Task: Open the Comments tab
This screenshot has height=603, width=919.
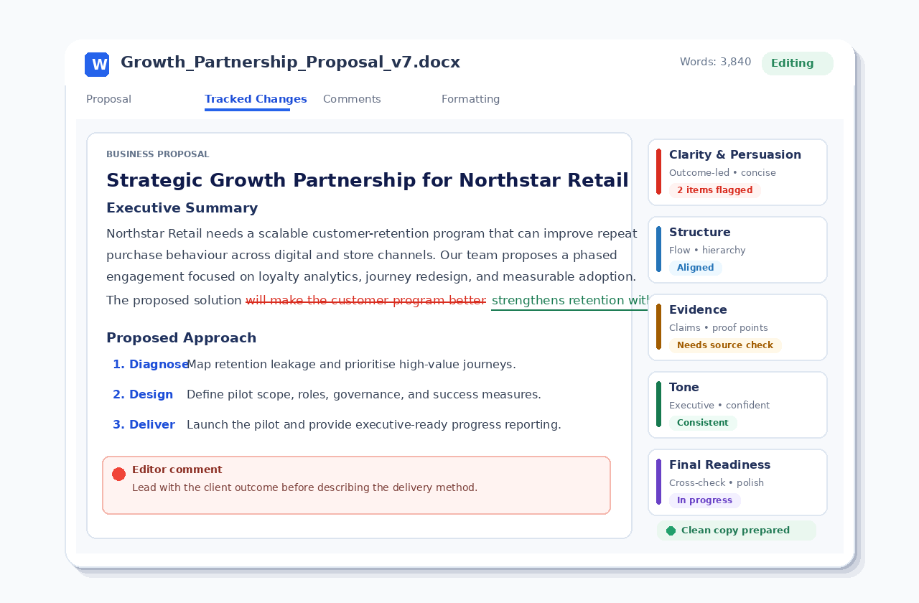Action: (352, 99)
